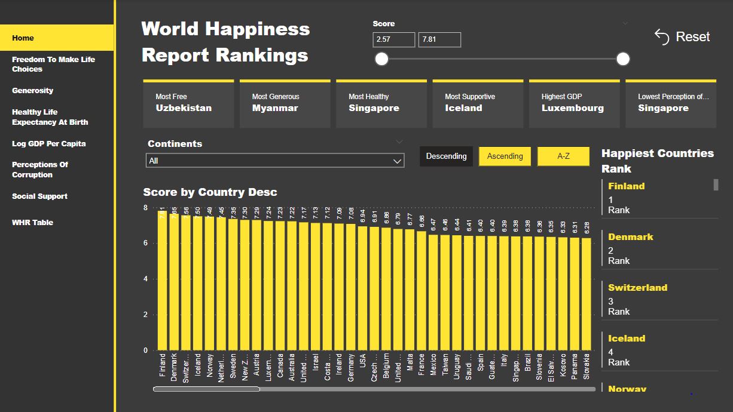Viewport: 733px width, 412px height.
Task: Click the 'Happiest Countries Rank' heading
Action: pos(658,161)
